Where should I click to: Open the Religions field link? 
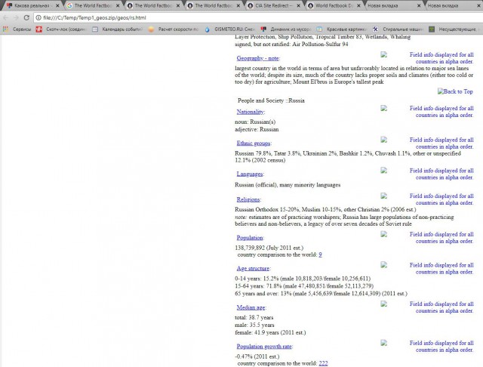(x=248, y=199)
